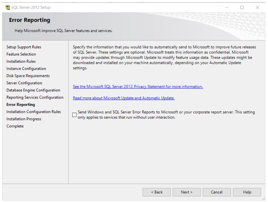Select the Complete step
268x202 pixels.
pos(15,126)
